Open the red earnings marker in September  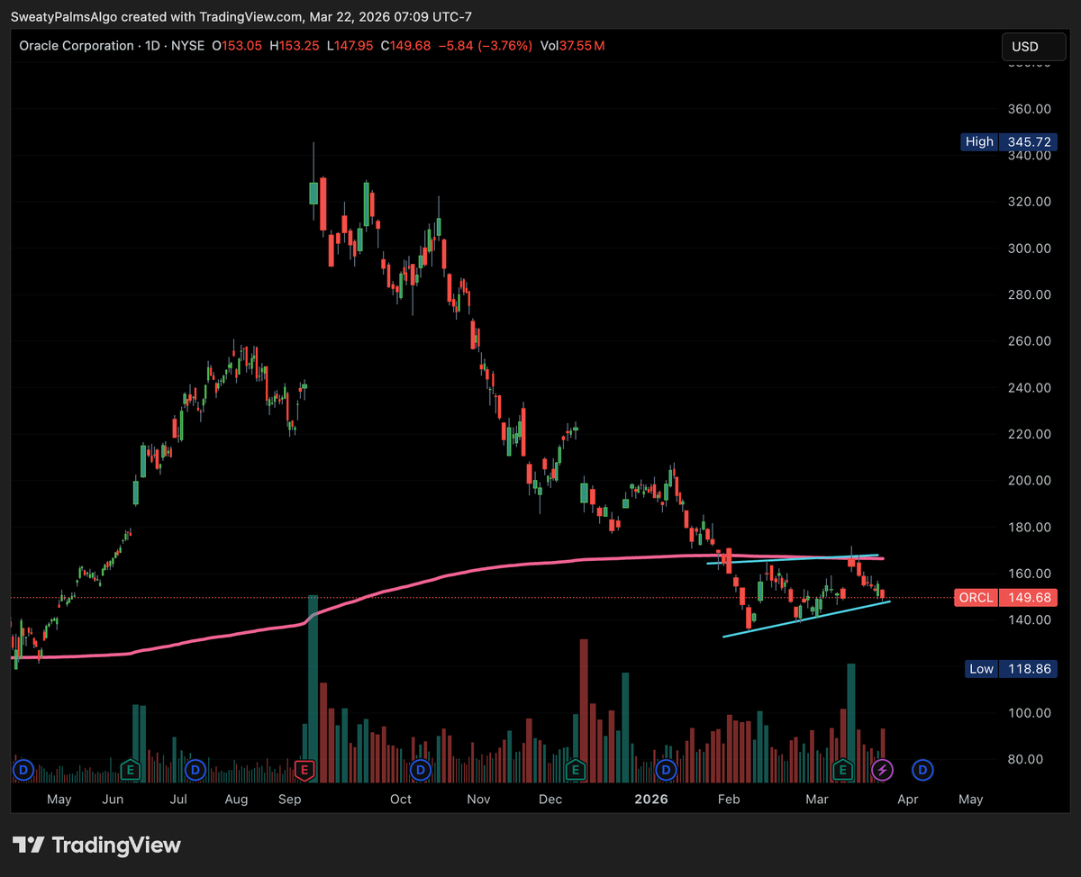point(304,770)
